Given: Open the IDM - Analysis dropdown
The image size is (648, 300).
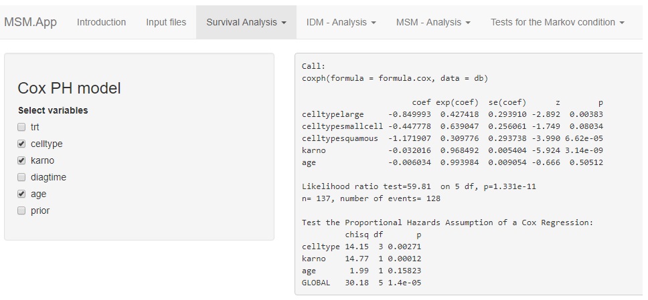Looking at the screenshot, I should (341, 22).
